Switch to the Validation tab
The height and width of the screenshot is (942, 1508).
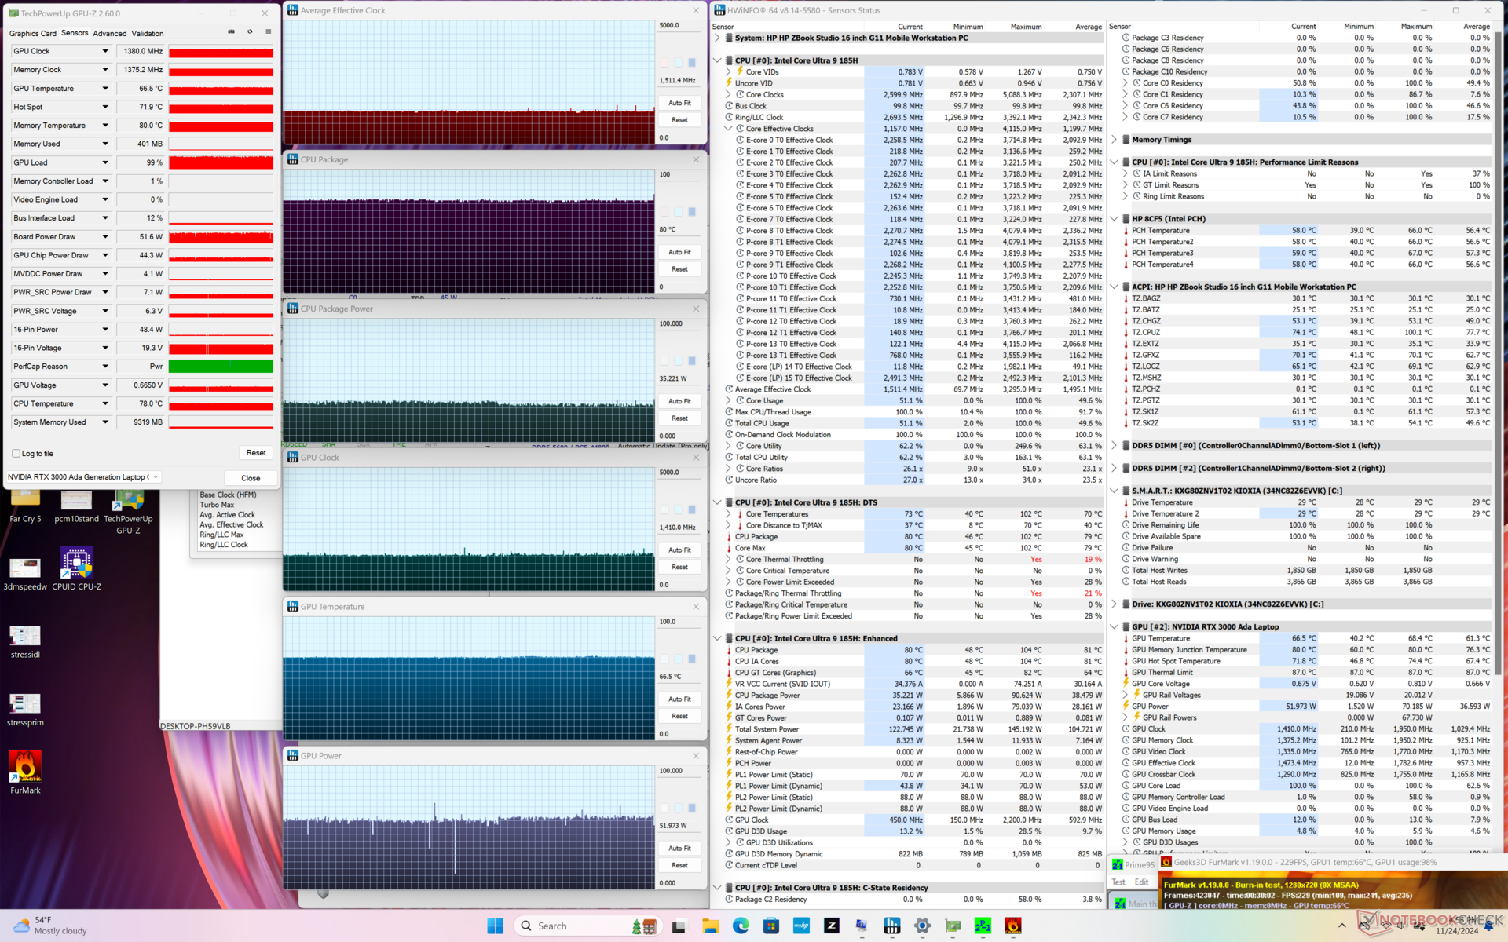point(148,33)
